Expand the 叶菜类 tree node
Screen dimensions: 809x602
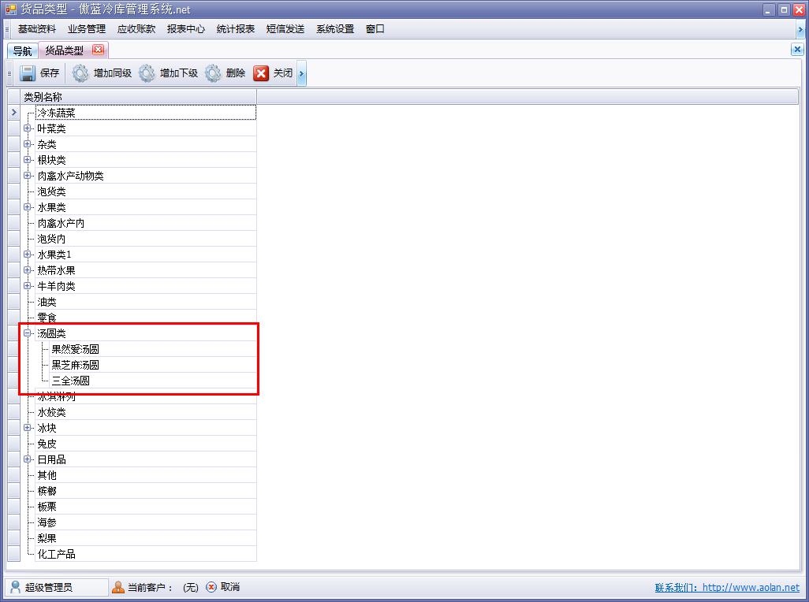click(x=28, y=128)
